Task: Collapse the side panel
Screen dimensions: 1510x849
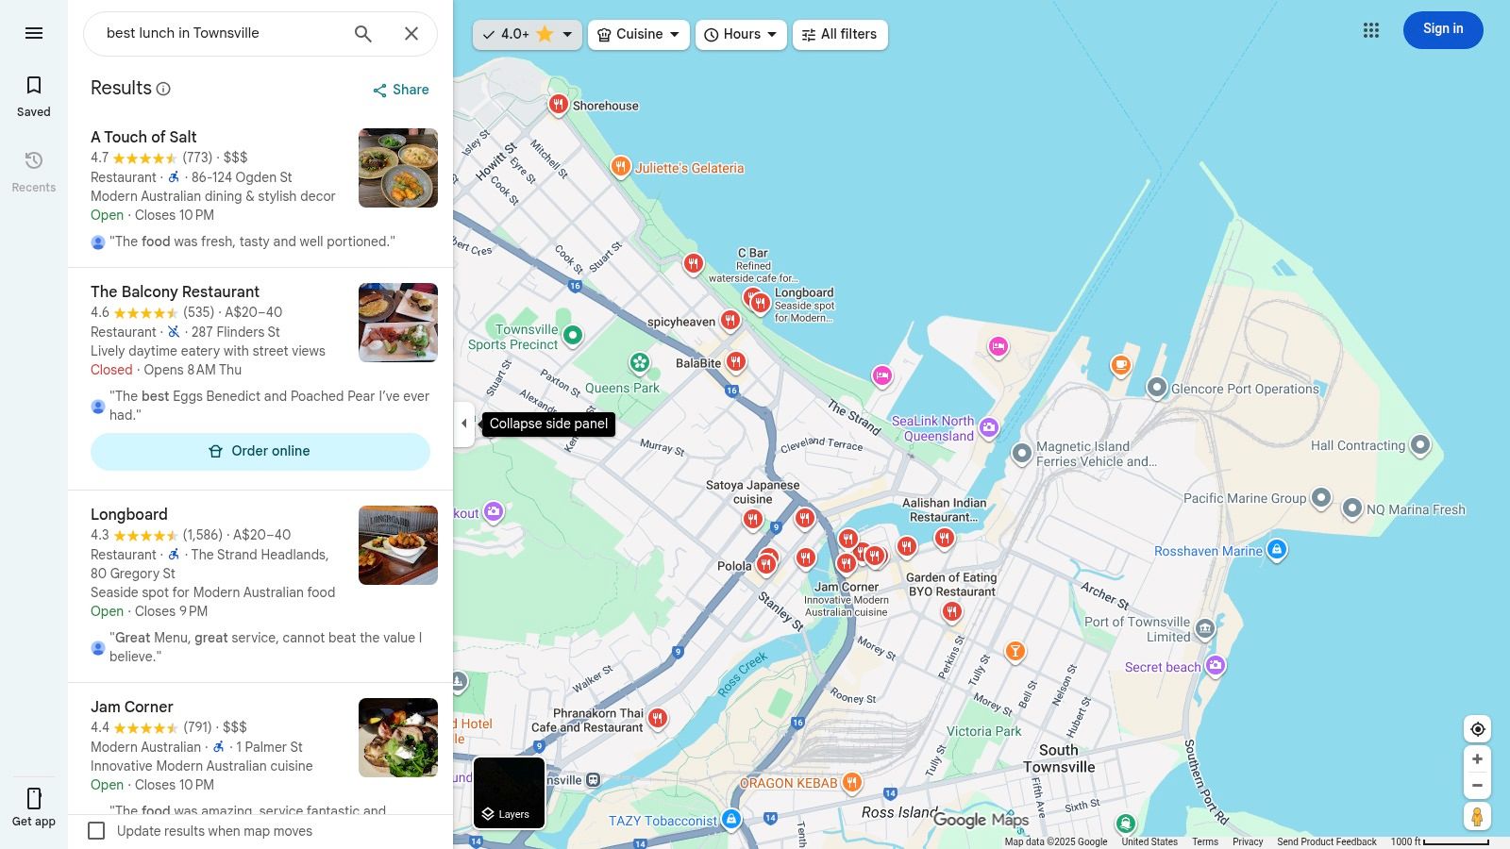Action: pyautogui.click(x=464, y=424)
